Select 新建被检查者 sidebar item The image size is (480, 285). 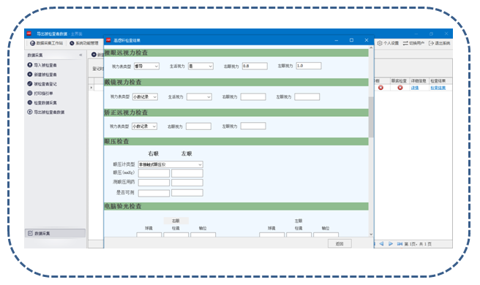pyautogui.click(x=42, y=75)
